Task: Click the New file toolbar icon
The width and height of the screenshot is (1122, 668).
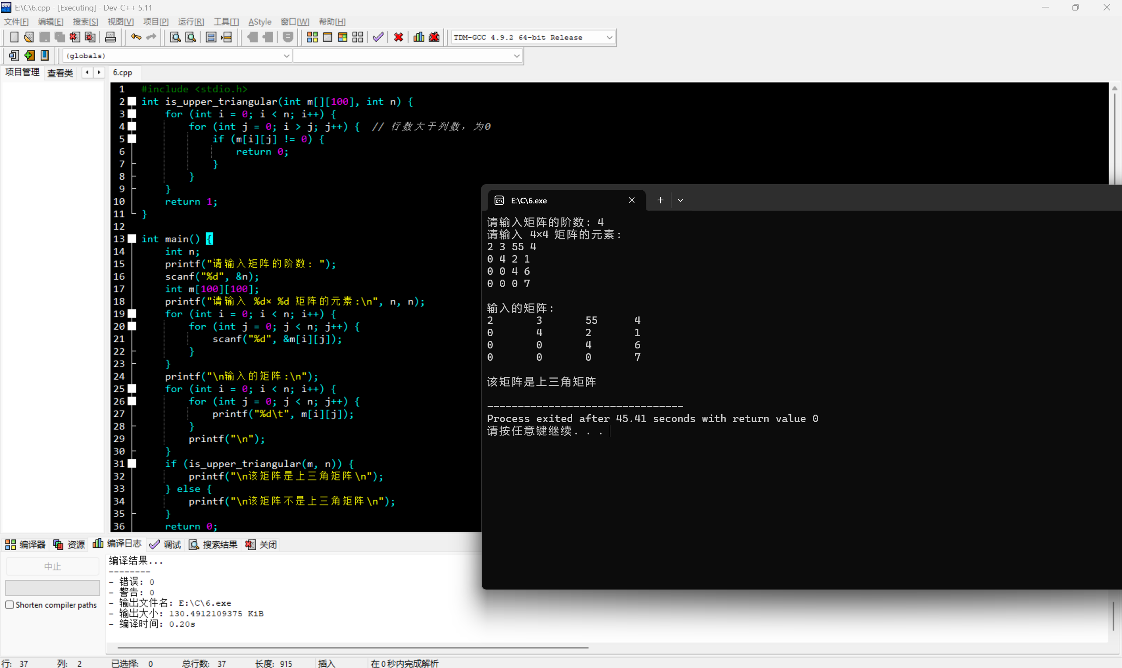Action: (14, 37)
